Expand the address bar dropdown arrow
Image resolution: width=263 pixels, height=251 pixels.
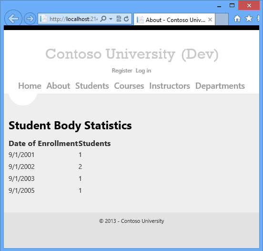111,19
